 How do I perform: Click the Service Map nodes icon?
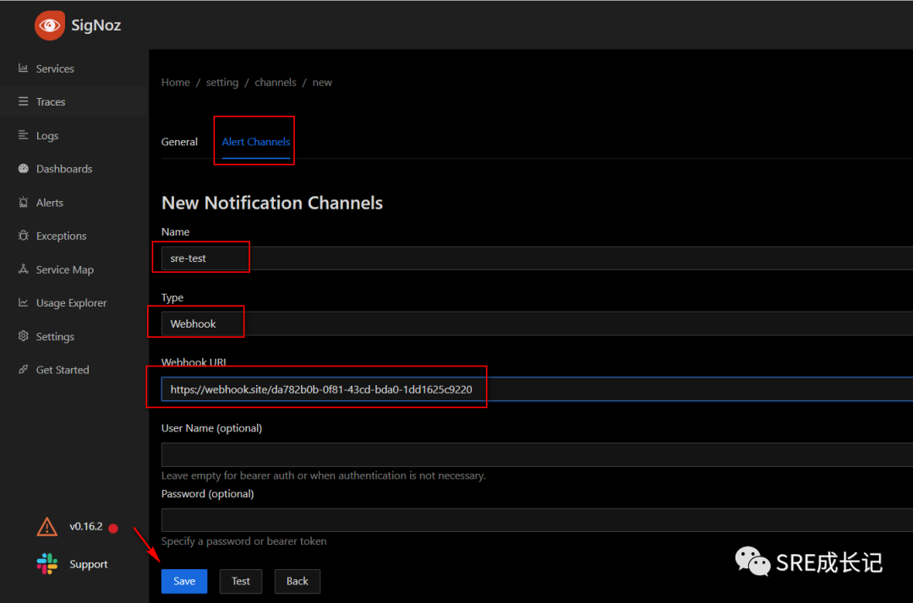click(x=24, y=269)
